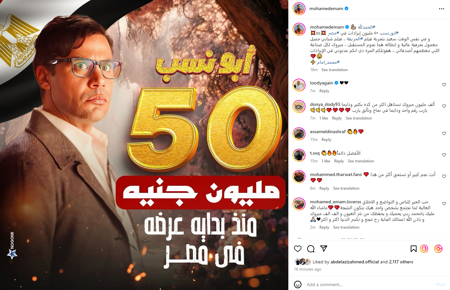450x290 pixels.
Task: Open mohamedemam's profile picture in the header
Action: click(x=299, y=9)
